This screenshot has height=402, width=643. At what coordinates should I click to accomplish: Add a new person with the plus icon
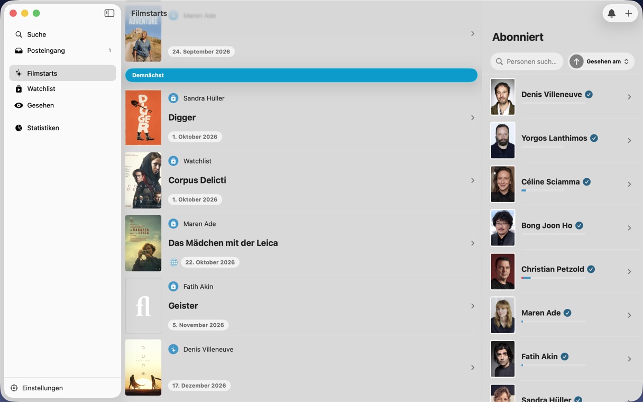629,13
